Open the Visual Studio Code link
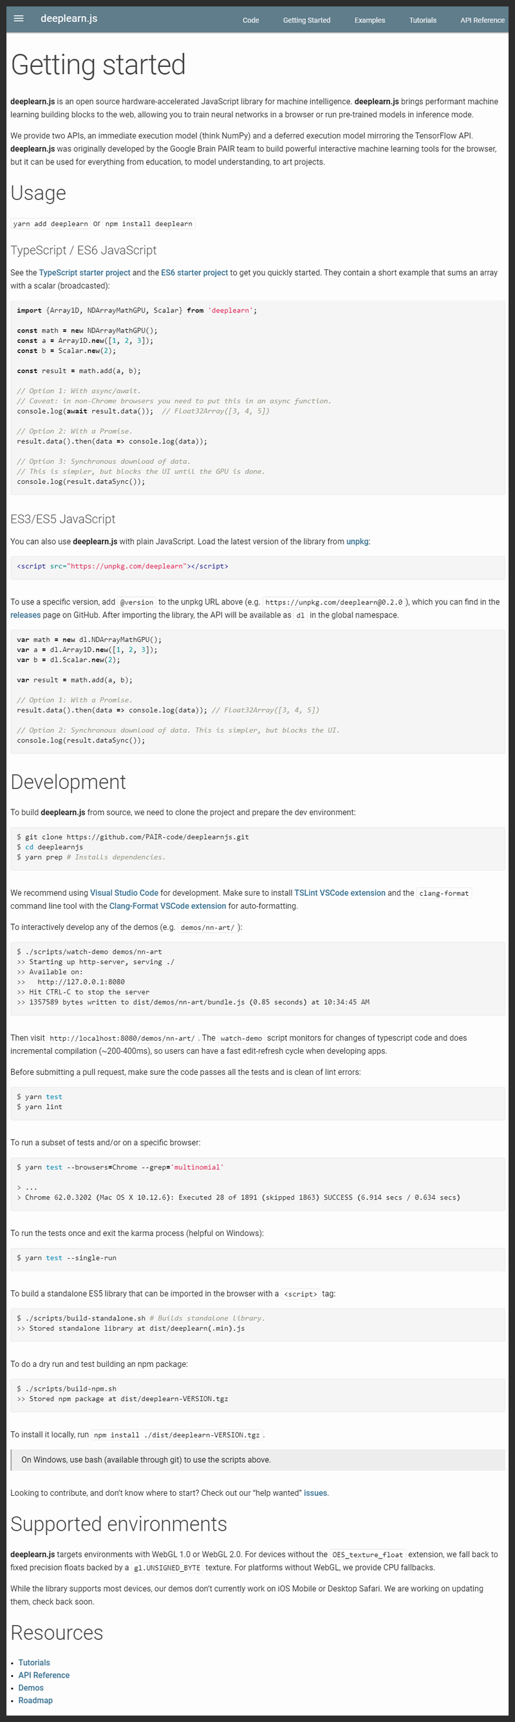 pos(124,893)
